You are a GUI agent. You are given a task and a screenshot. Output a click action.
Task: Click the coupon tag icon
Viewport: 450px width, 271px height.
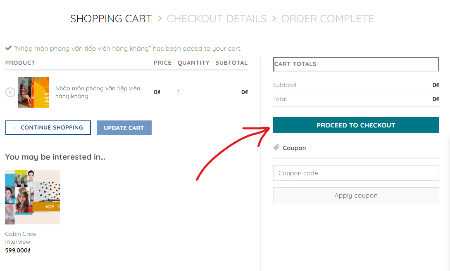[x=276, y=148]
